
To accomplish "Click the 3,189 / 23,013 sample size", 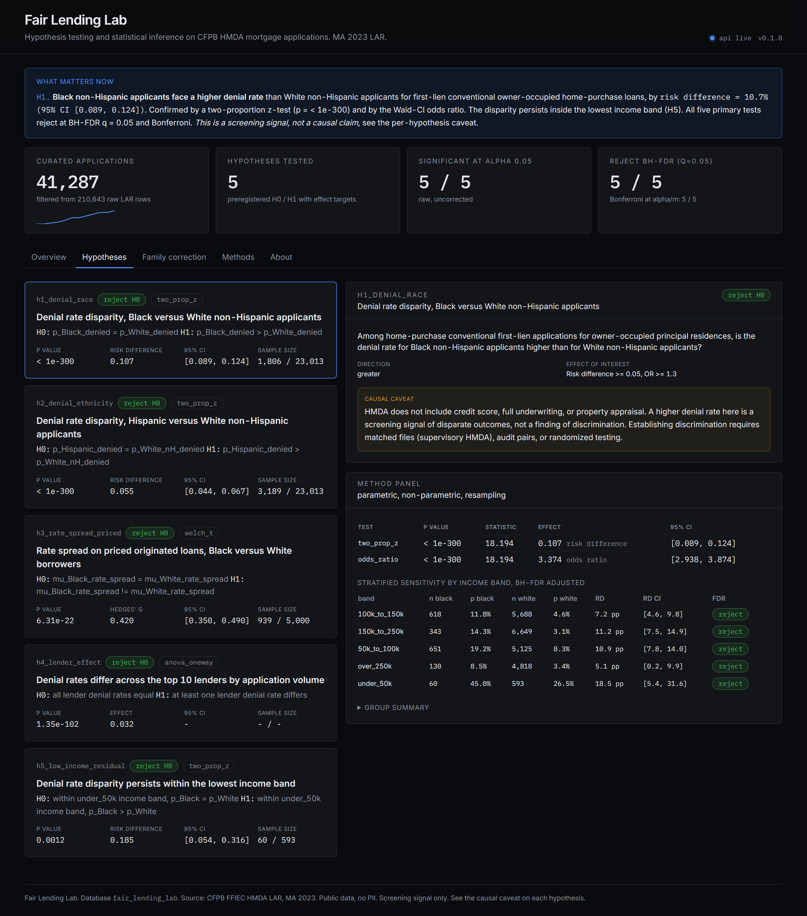I will 290,492.
